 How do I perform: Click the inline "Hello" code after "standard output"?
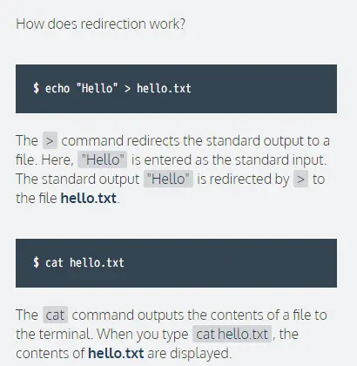pyautogui.click(x=168, y=179)
